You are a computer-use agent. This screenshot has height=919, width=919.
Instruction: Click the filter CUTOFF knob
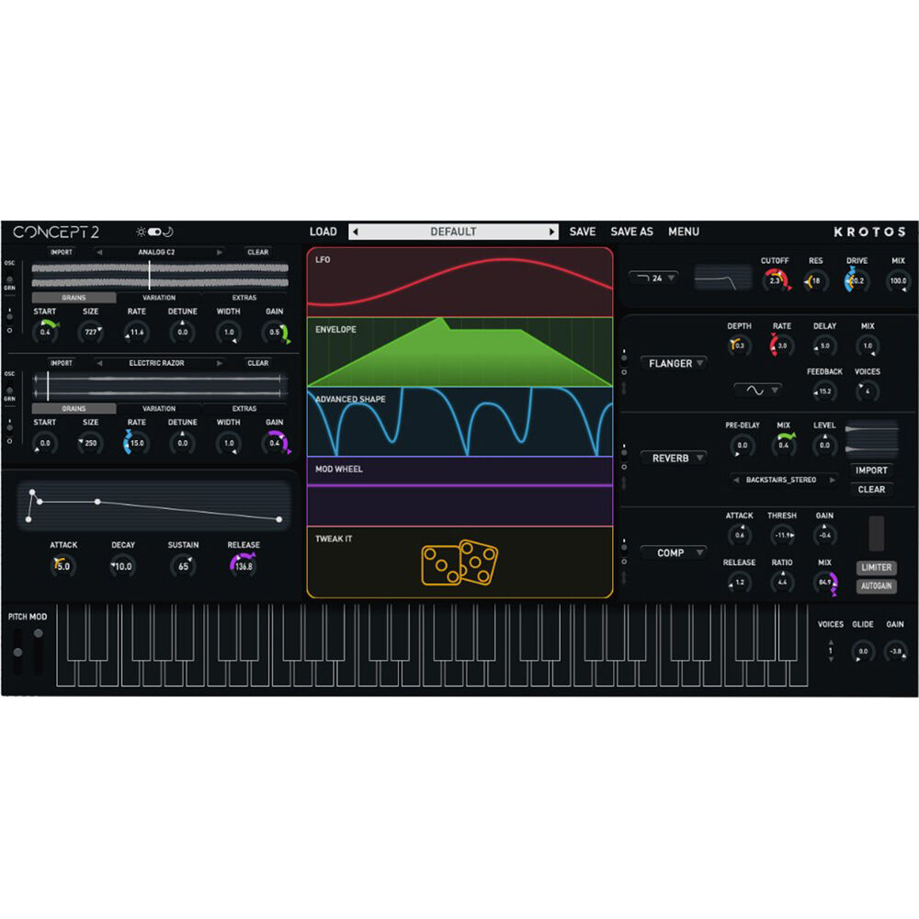[775, 281]
